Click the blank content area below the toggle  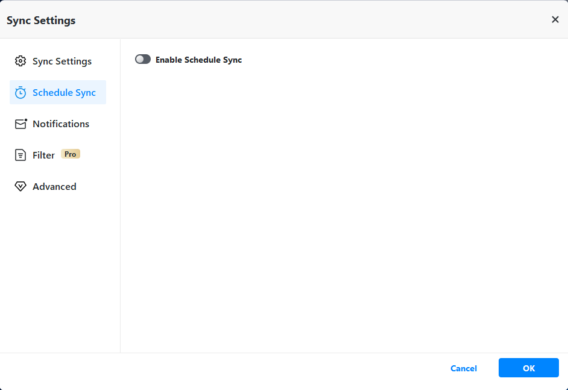click(344, 205)
